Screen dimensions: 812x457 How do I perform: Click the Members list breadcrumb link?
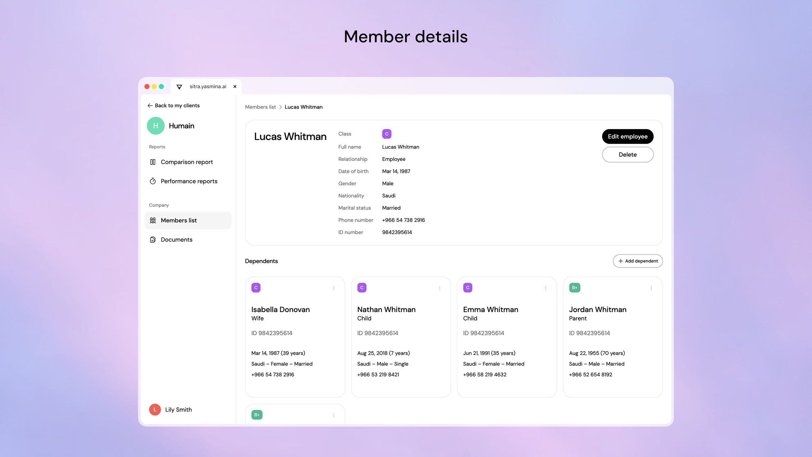click(x=260, y=107)
